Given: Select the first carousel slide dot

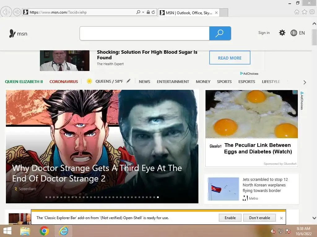Looking at the screenshot, I should coord(46,197).
